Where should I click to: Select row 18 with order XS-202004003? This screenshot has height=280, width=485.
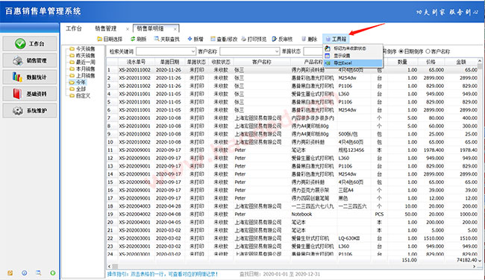click(x=292, y=206)
